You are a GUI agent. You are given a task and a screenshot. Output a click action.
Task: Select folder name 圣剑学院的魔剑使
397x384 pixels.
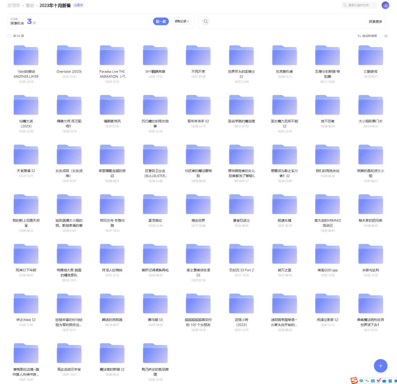[x=241, y=121]
